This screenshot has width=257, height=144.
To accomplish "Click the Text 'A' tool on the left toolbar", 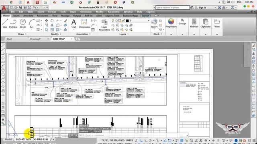I will (x=3, y=120).
